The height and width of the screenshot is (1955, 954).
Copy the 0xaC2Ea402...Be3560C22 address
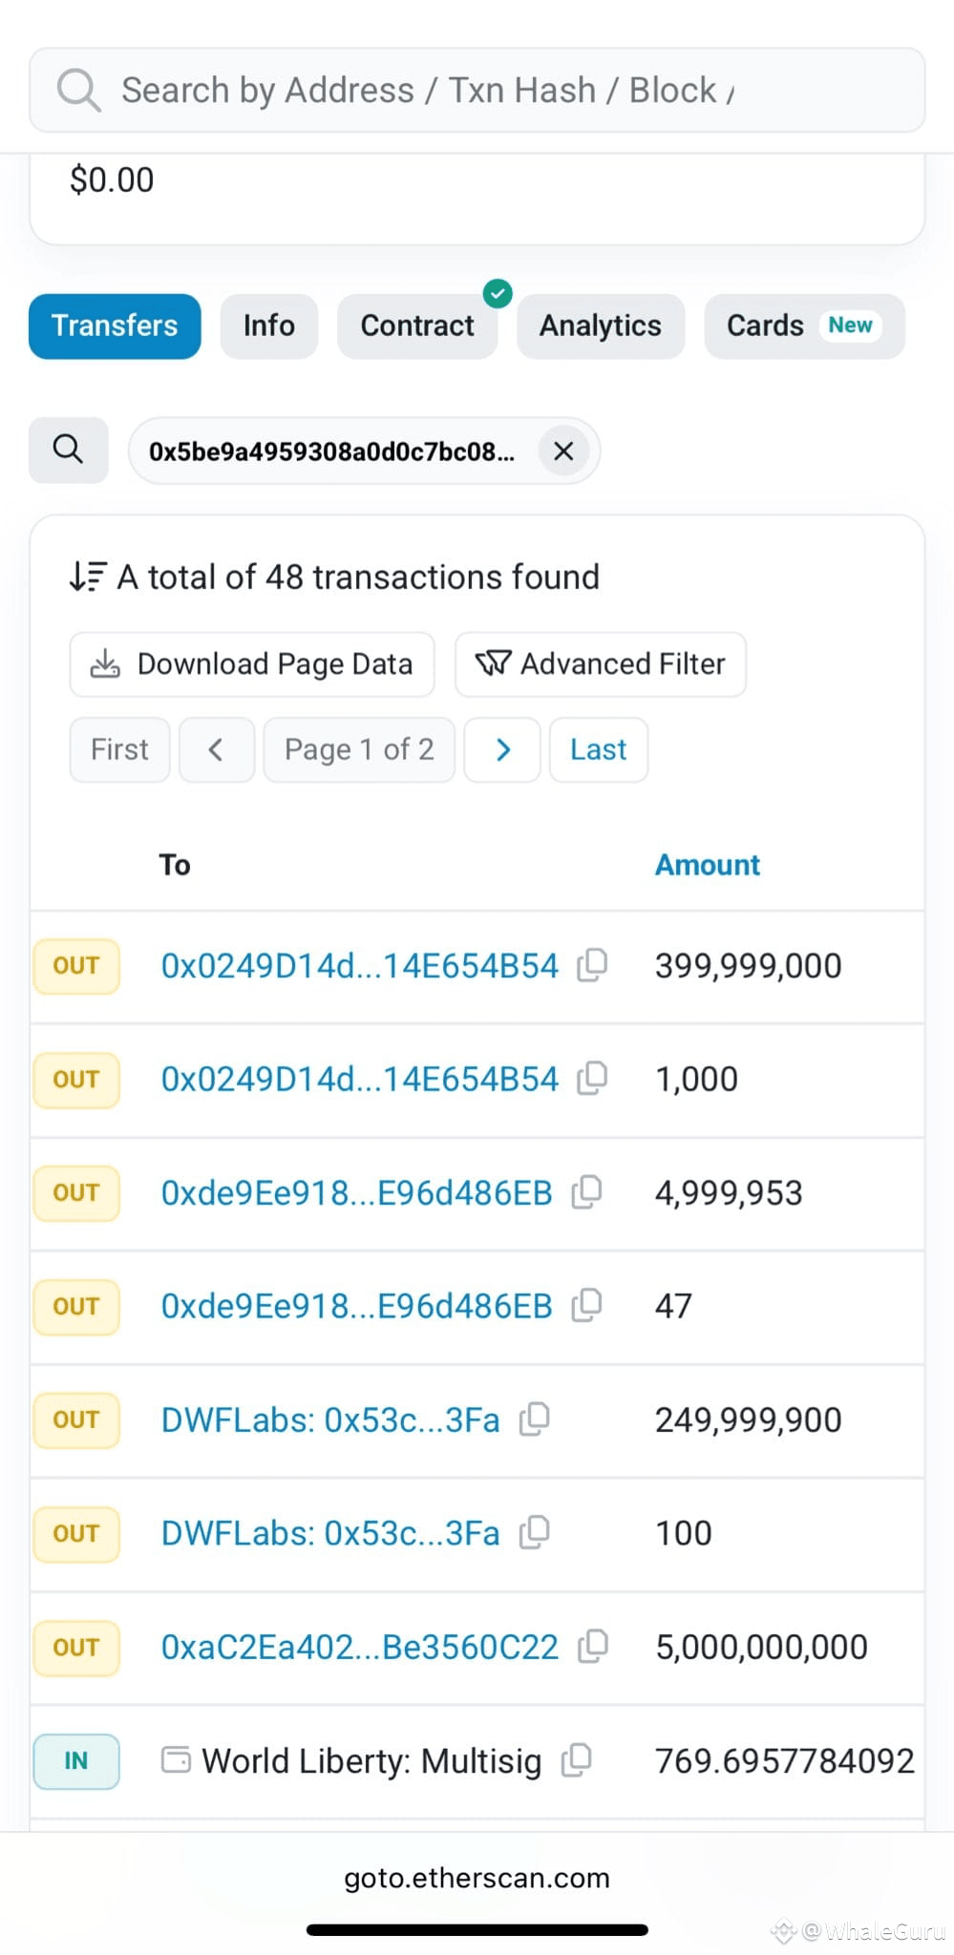593,1647
